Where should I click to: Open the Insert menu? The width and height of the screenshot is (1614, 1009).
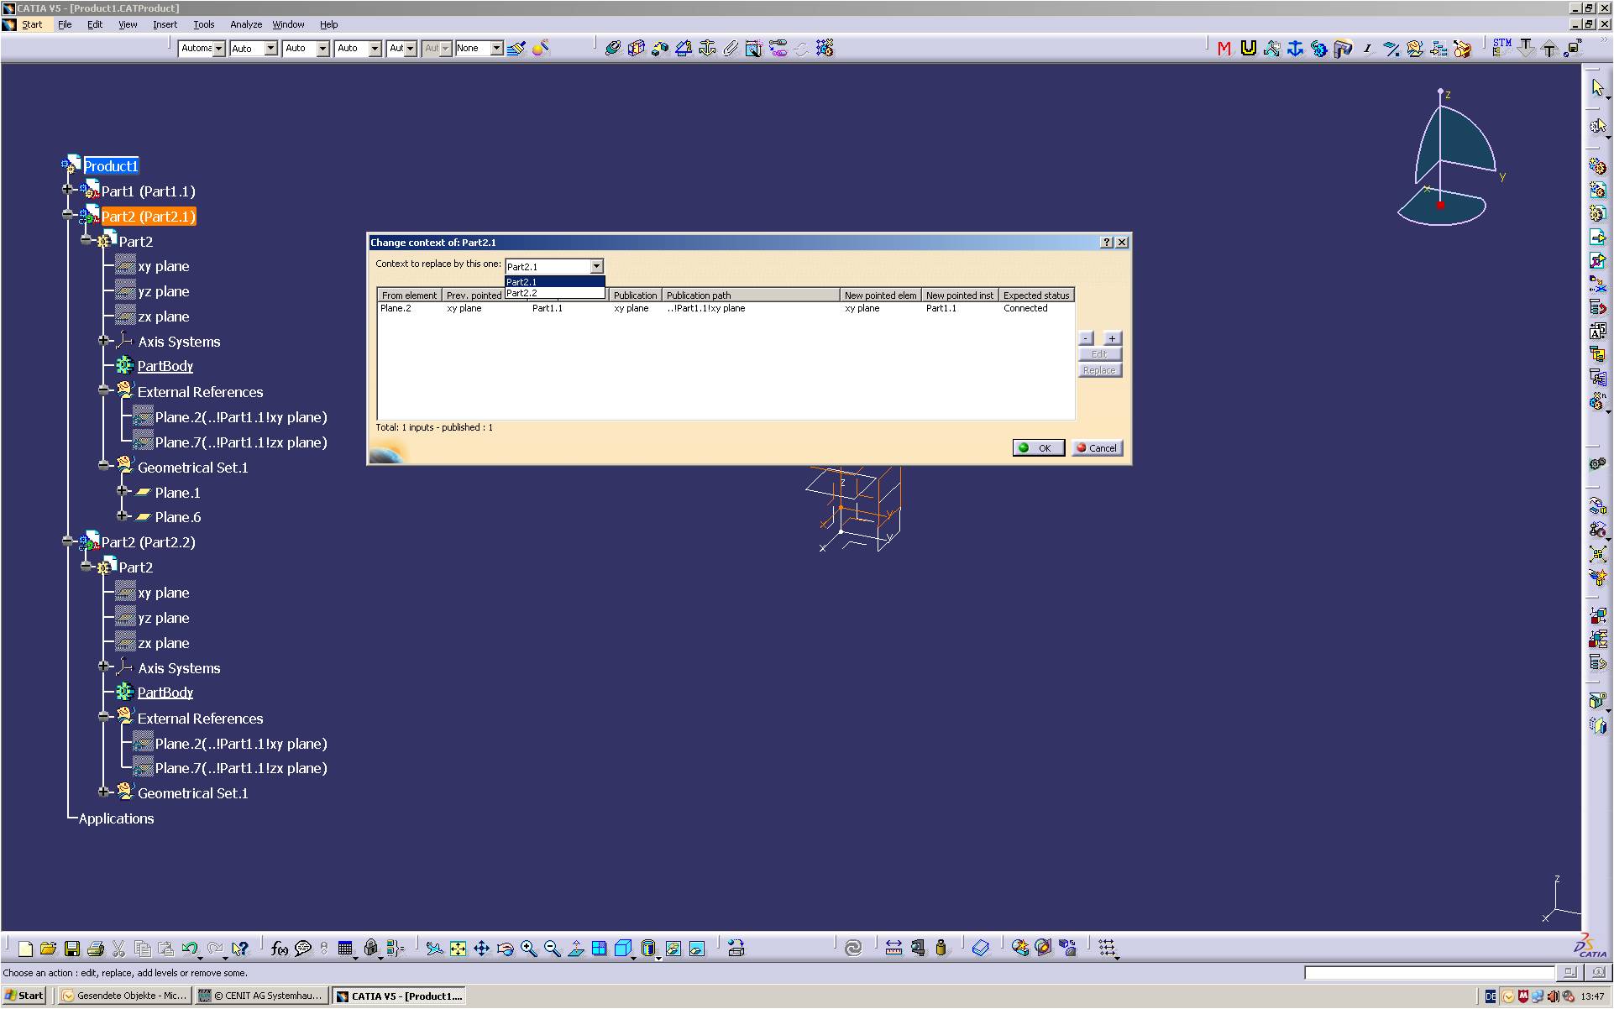tap(165, 24)
